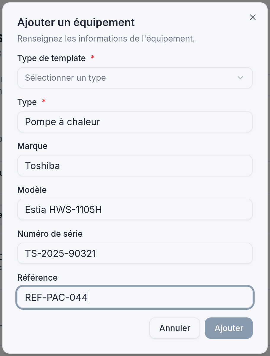Screen dimensions: 270x356
Task: Submit the form with Ajouter button
Action: (x=229, y=328)
